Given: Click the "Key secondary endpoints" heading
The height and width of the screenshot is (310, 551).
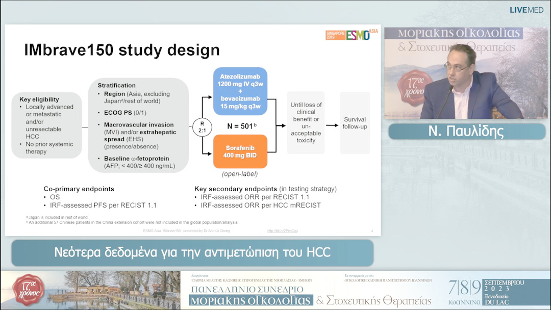Looking at the screenshot, I should pyautogui.click(x=236, y=189).
